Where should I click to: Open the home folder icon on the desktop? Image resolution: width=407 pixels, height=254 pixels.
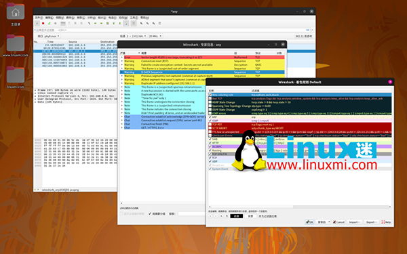[16, 12]
